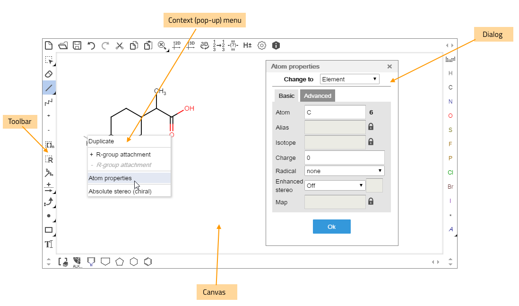Click the Undo icon

click(x=91, y=45)
